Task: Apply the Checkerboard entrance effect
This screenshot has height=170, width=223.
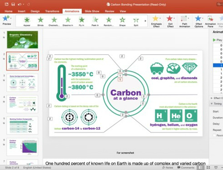Action: (54, 21)
